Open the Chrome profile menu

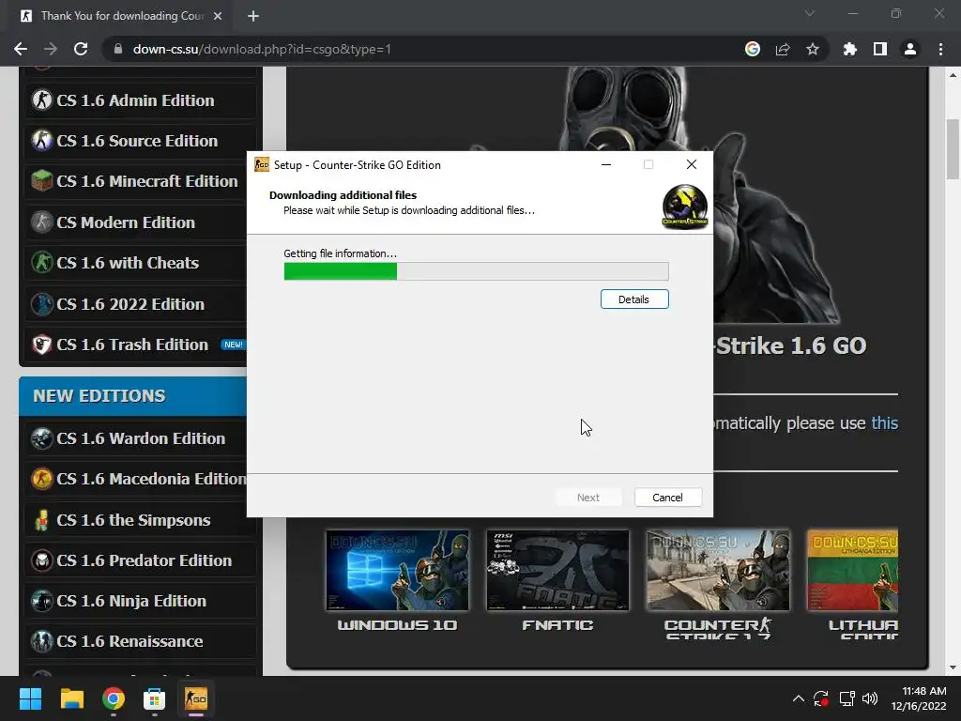pos(910,49)
